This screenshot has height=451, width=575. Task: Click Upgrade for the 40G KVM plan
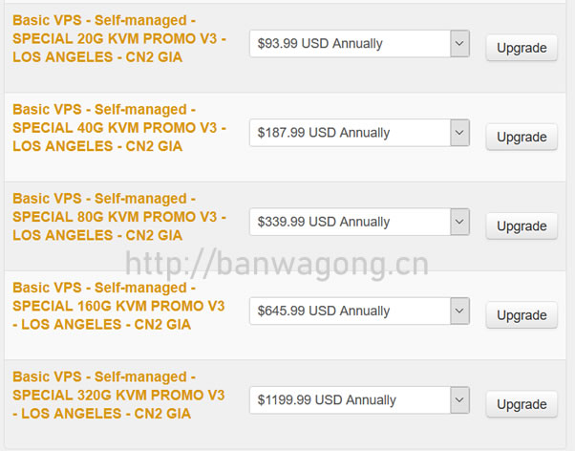522,137
